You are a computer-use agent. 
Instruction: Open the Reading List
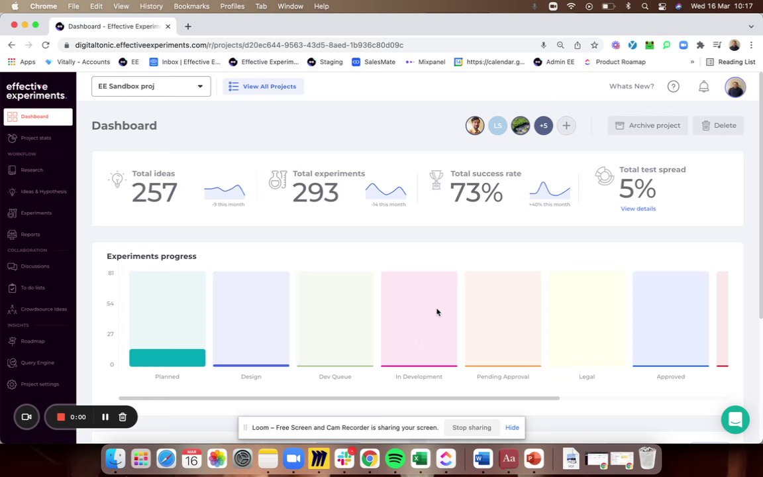coord(731,62)
